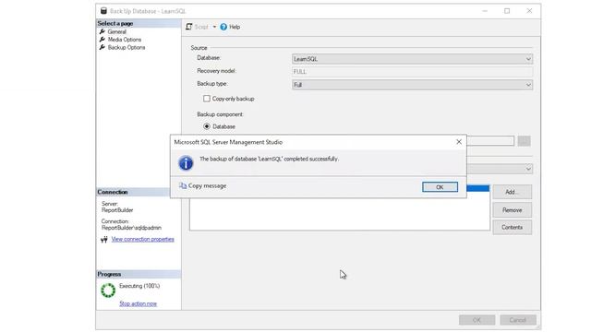Click the ReportBuilder\sqldpadmin connection text
This screenshot has height=332, width=591.
[131, 228]
